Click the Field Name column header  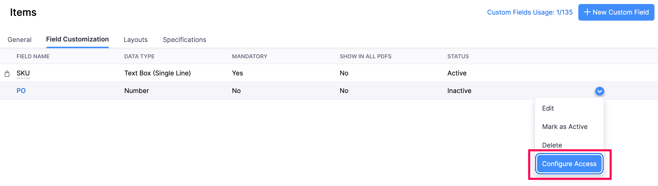[x=33, y=57]
